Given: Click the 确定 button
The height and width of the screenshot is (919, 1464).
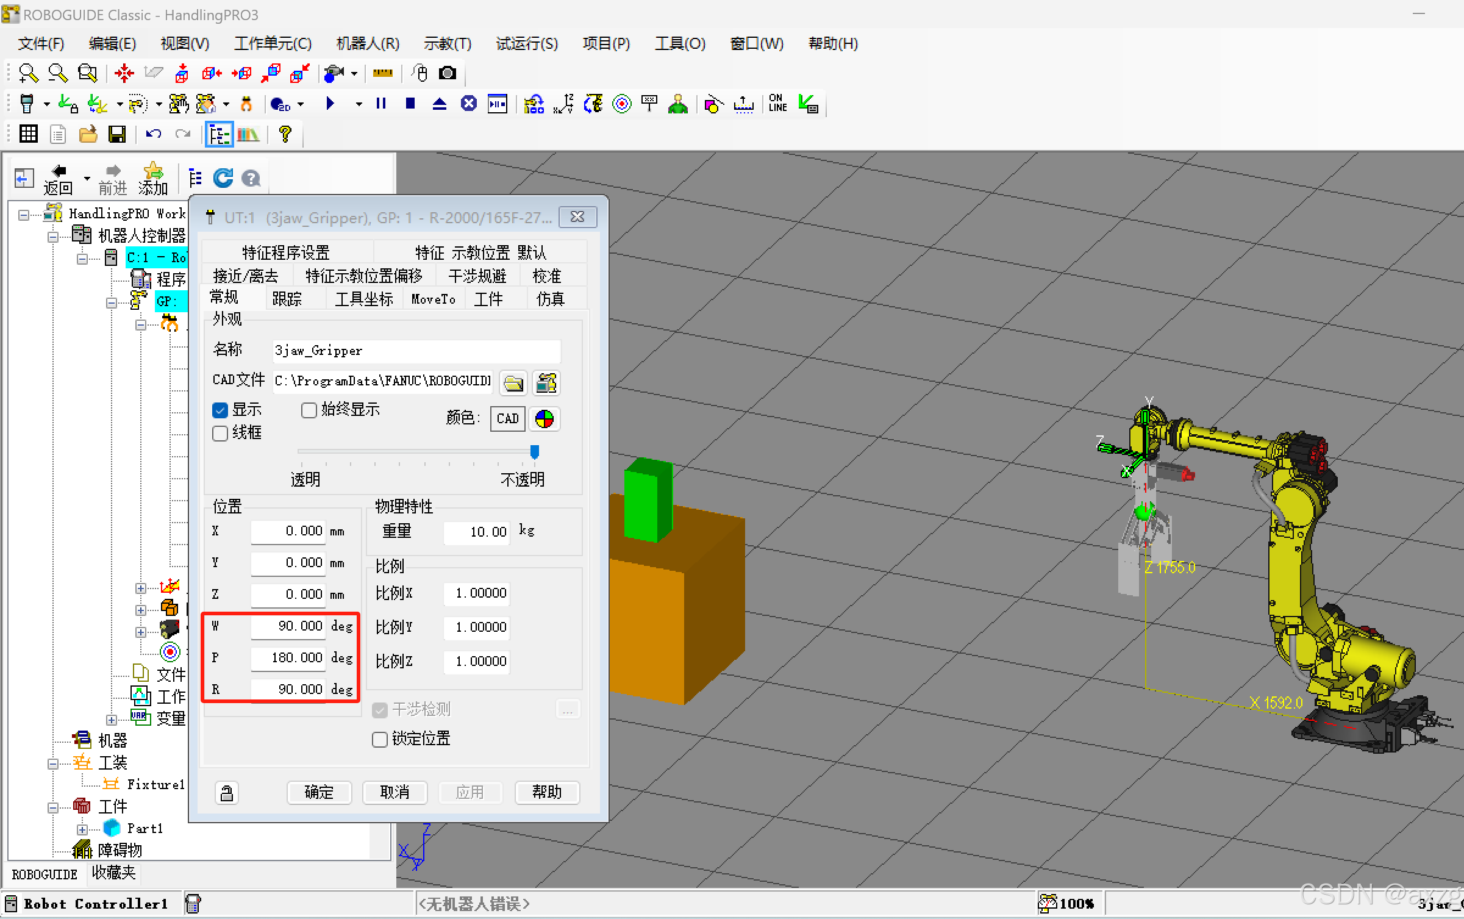Looking at the screenshot, I should click(319, 792).
